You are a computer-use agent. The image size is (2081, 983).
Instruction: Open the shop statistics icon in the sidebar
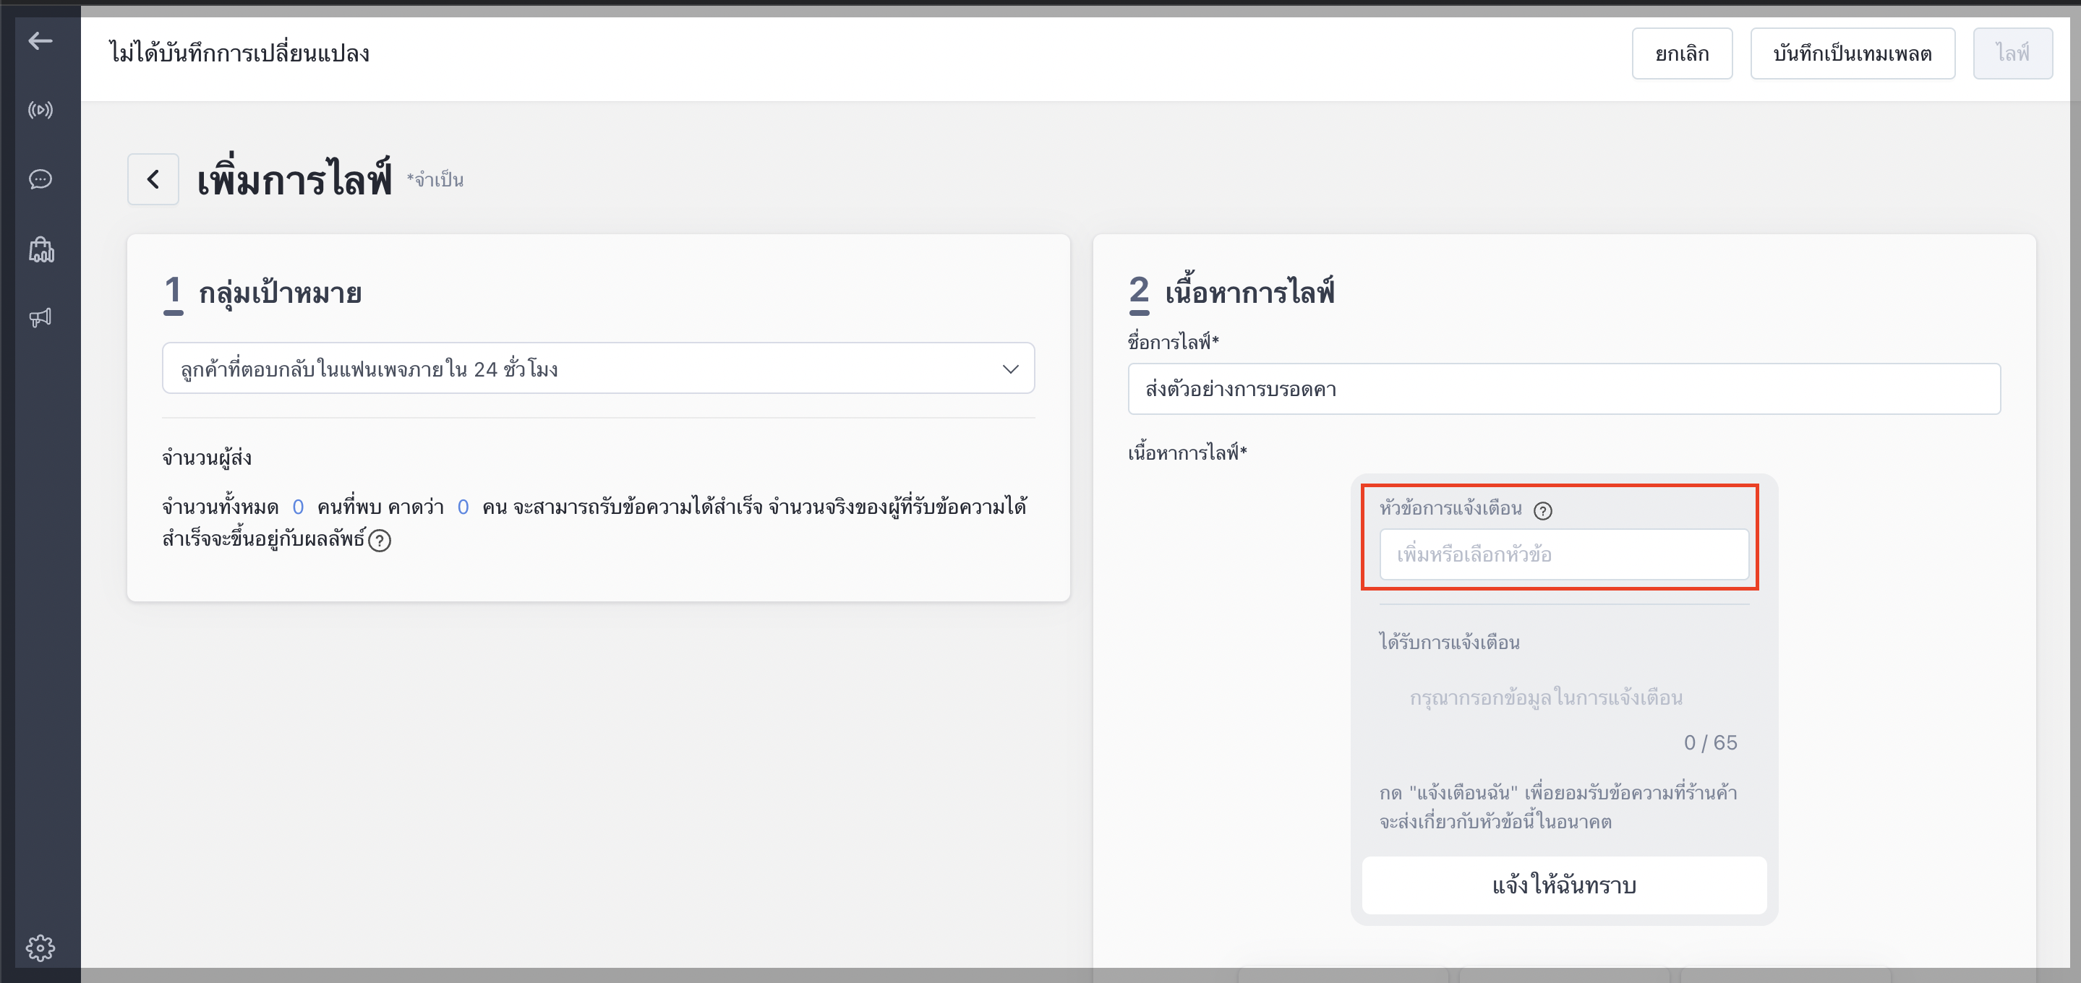click(x=41, y=249)
